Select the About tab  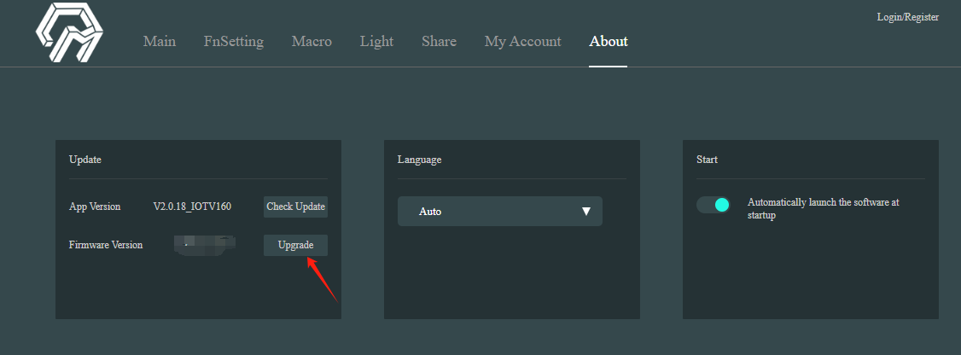608,41
